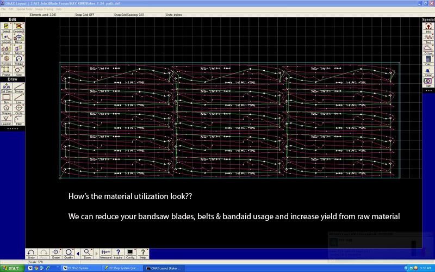Click the Deselect tool
The height and width of the screenshot is (272, 435).
click(18, 28)
